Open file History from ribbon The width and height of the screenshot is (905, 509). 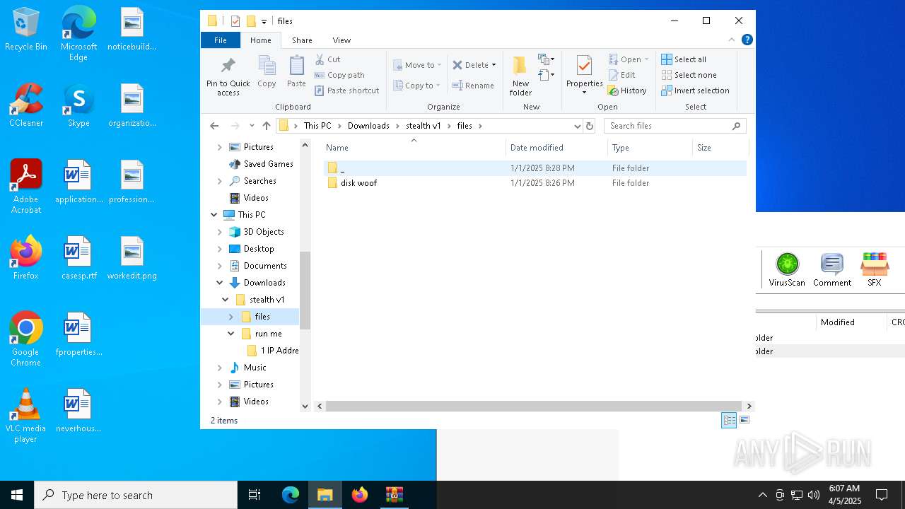(x=627, y=90)
